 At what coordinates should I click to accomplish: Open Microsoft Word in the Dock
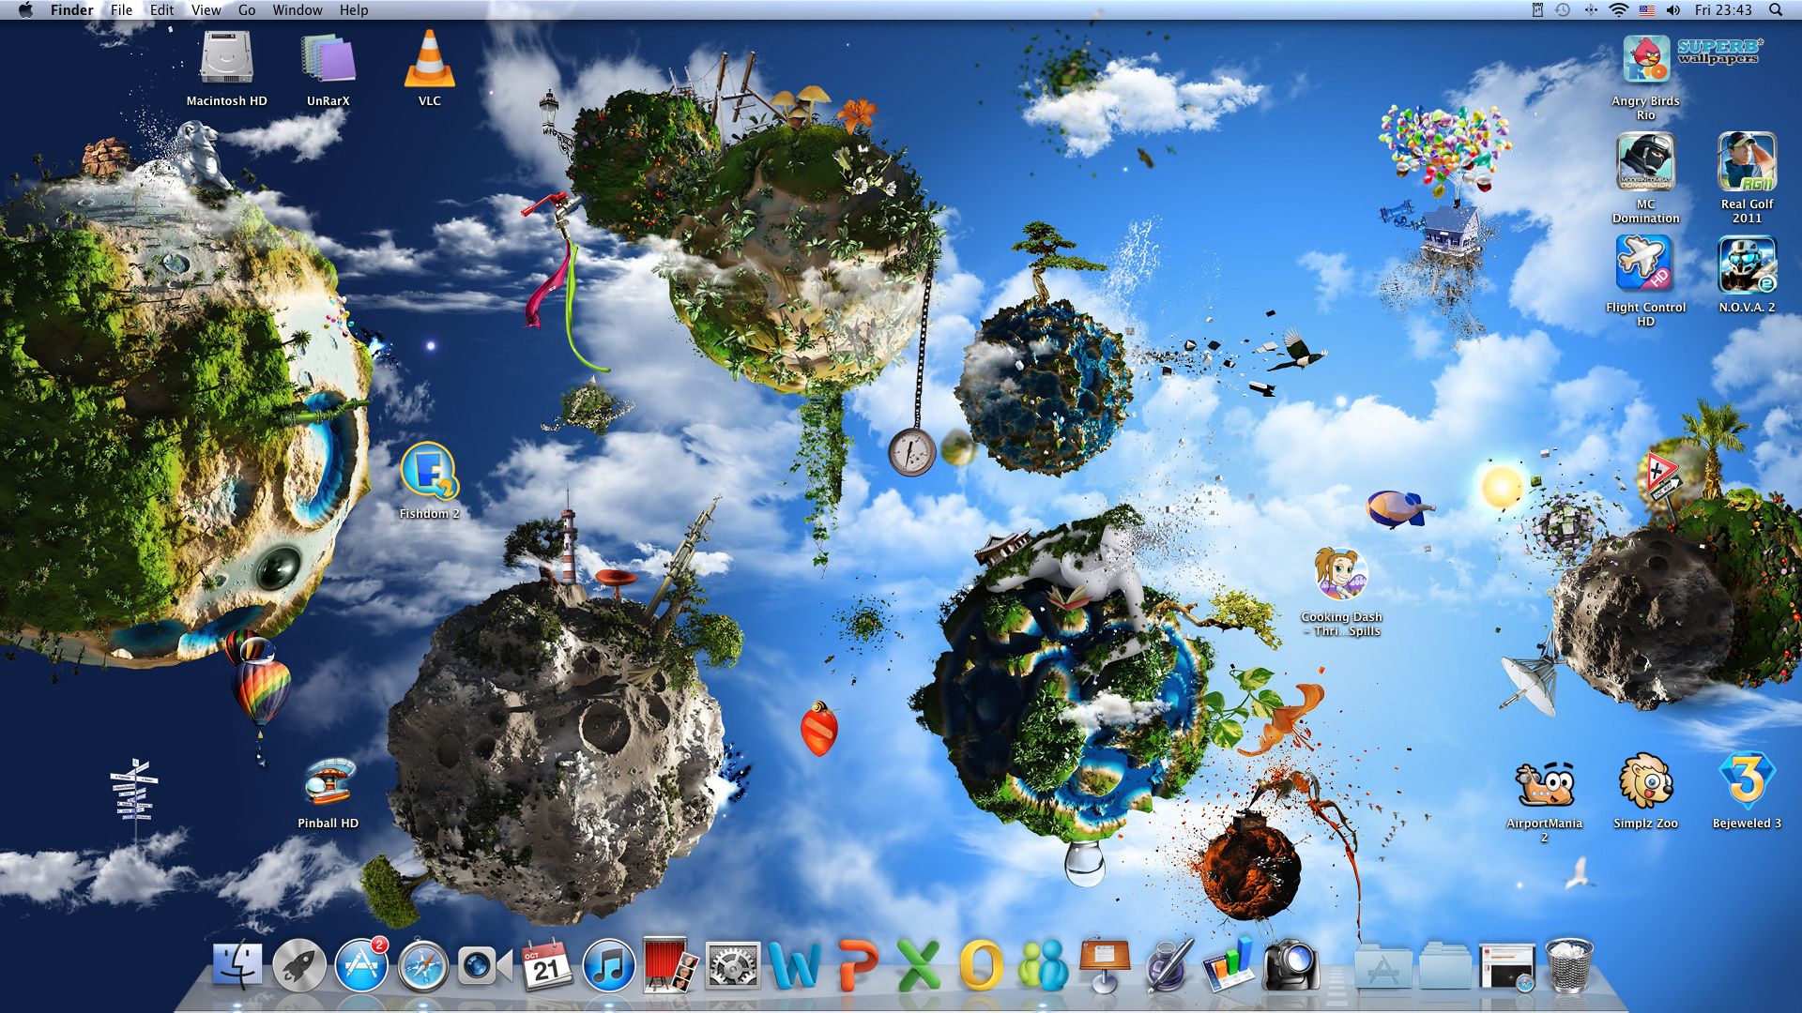coord(793,966)
